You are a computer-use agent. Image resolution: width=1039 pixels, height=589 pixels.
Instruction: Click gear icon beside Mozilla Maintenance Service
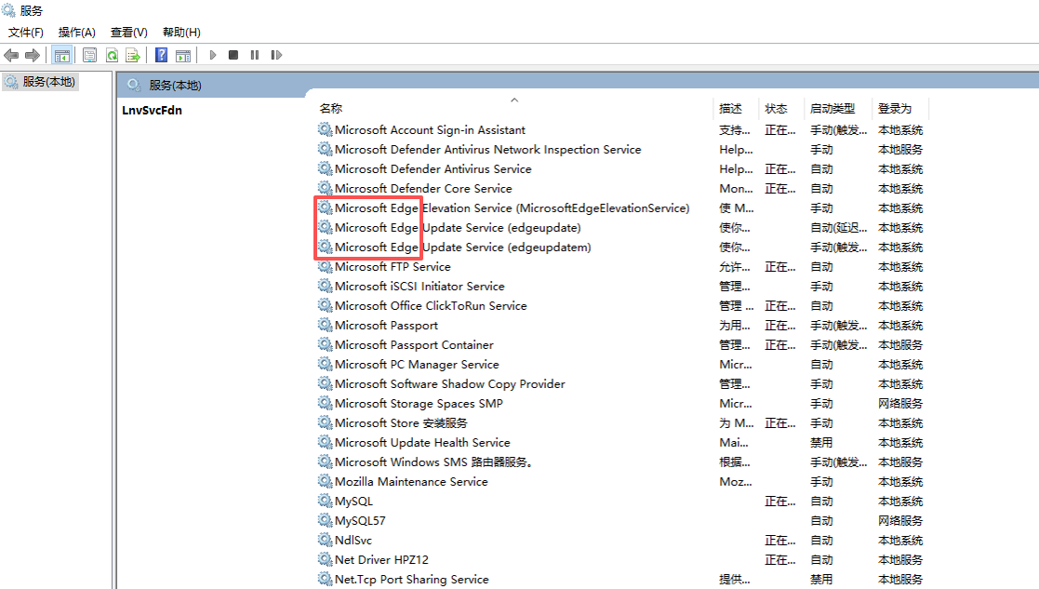click(325, 481)
